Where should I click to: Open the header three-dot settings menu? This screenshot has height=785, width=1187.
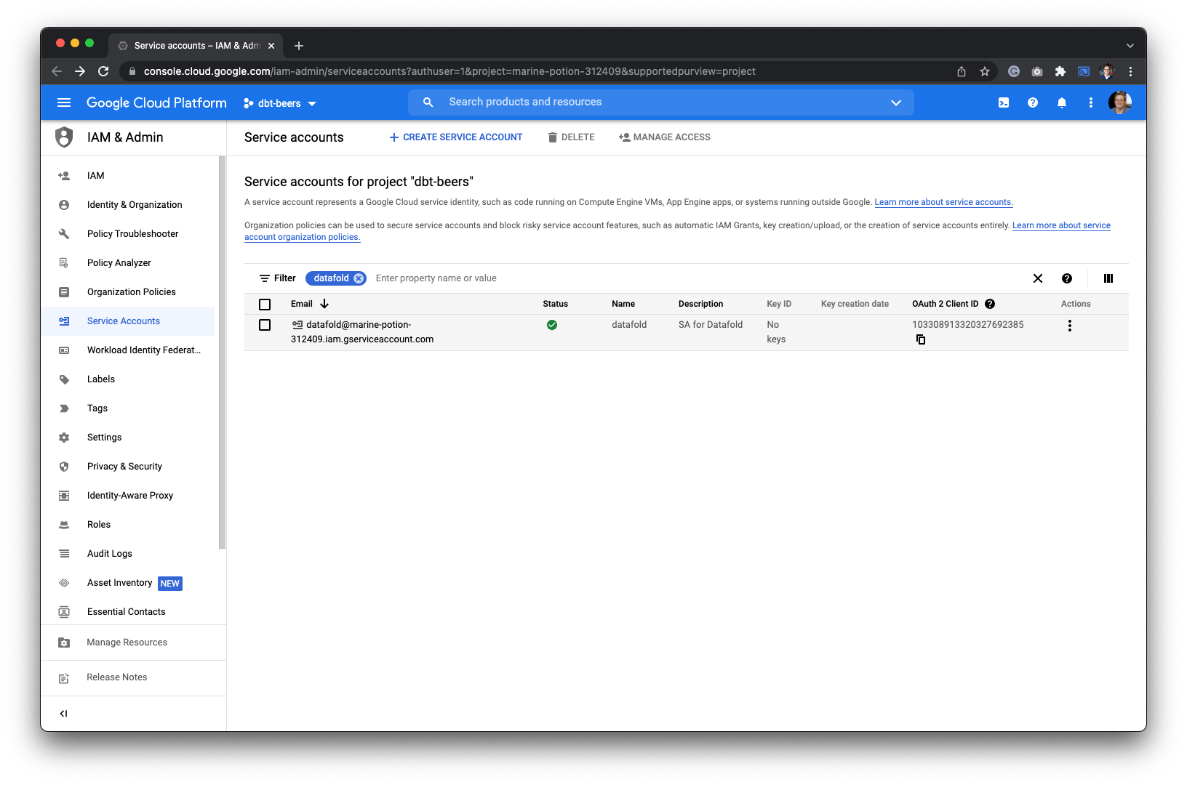pos(1091,102)
